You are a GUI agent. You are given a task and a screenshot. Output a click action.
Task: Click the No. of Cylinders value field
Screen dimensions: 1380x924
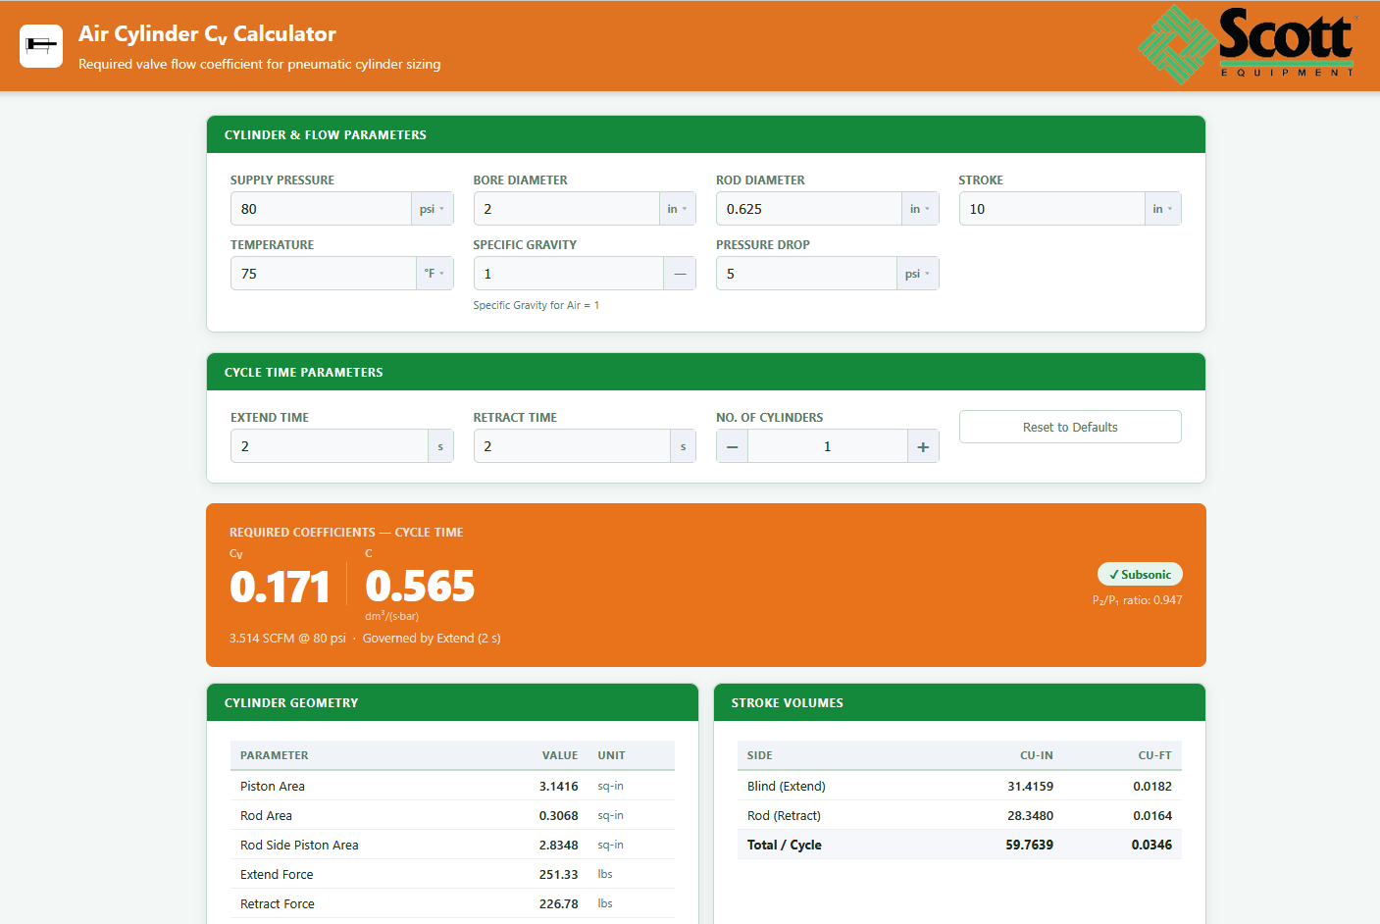click(827, 446)
